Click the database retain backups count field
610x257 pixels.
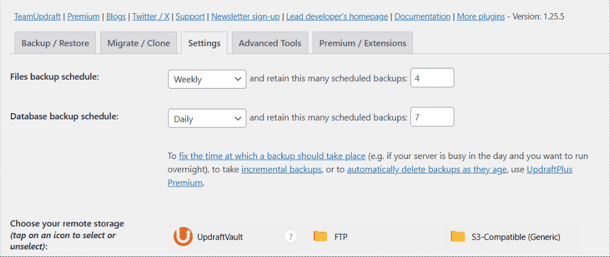click(x=432, y=117)
